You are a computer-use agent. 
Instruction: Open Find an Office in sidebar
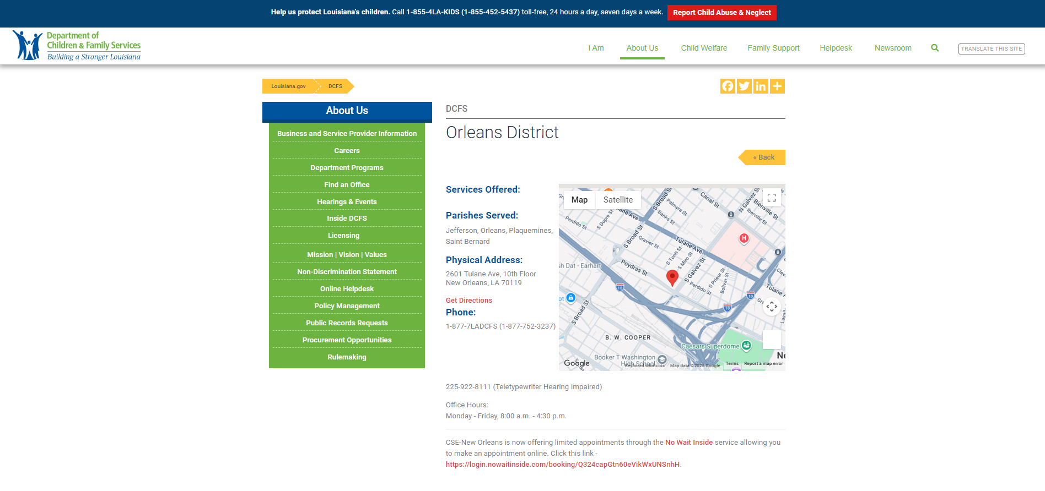tap(347, 185)
